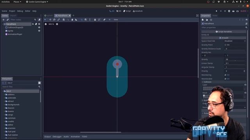
Task: Switch to the Node tab
Action: [215, 16]
